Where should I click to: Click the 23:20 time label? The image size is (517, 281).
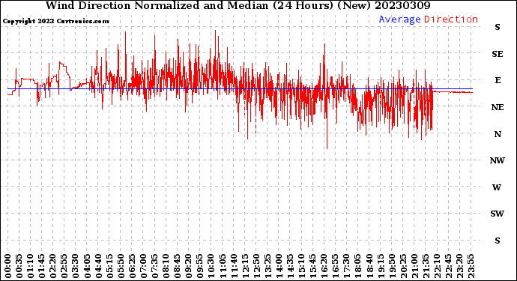[x=459, y=267]
